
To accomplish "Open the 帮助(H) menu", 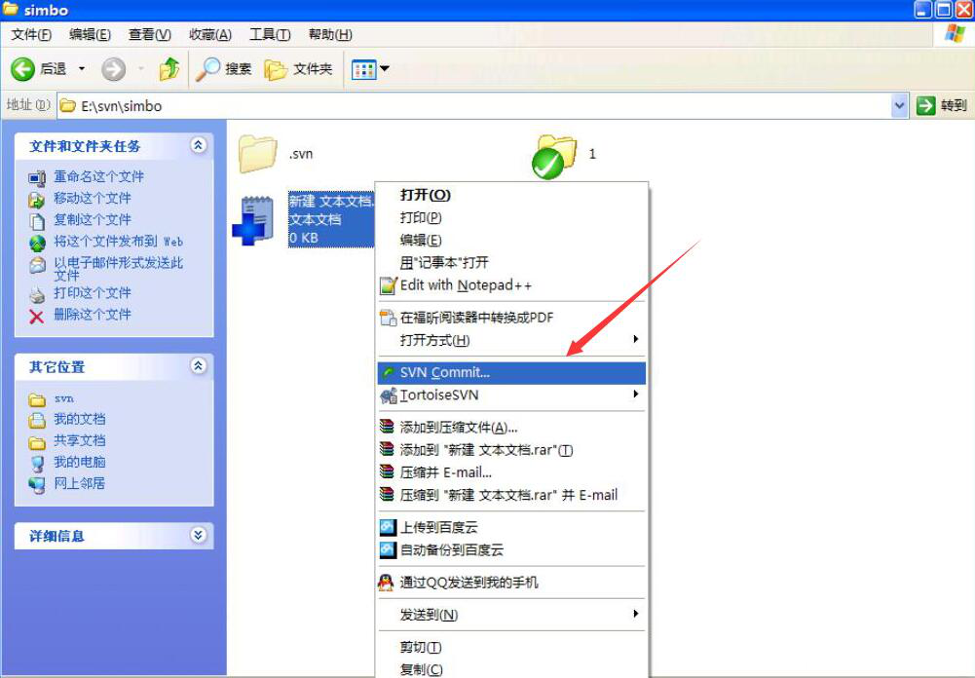I will pyautogui.click(x=330, y=35).
